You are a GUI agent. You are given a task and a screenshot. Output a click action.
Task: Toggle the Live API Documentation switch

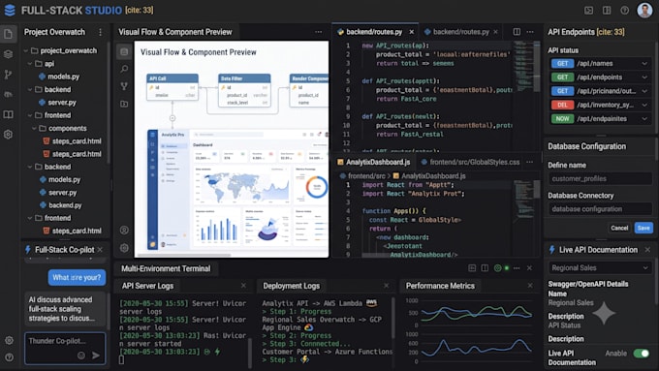click(642, 354)
